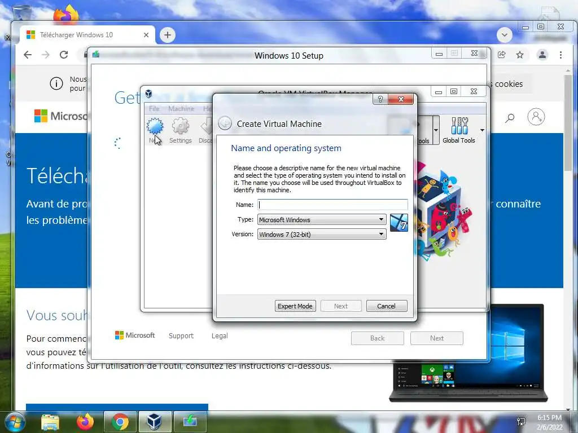Switch to VirtualBox in the taskbar
The image size is (578, 433).
[155, 422]
